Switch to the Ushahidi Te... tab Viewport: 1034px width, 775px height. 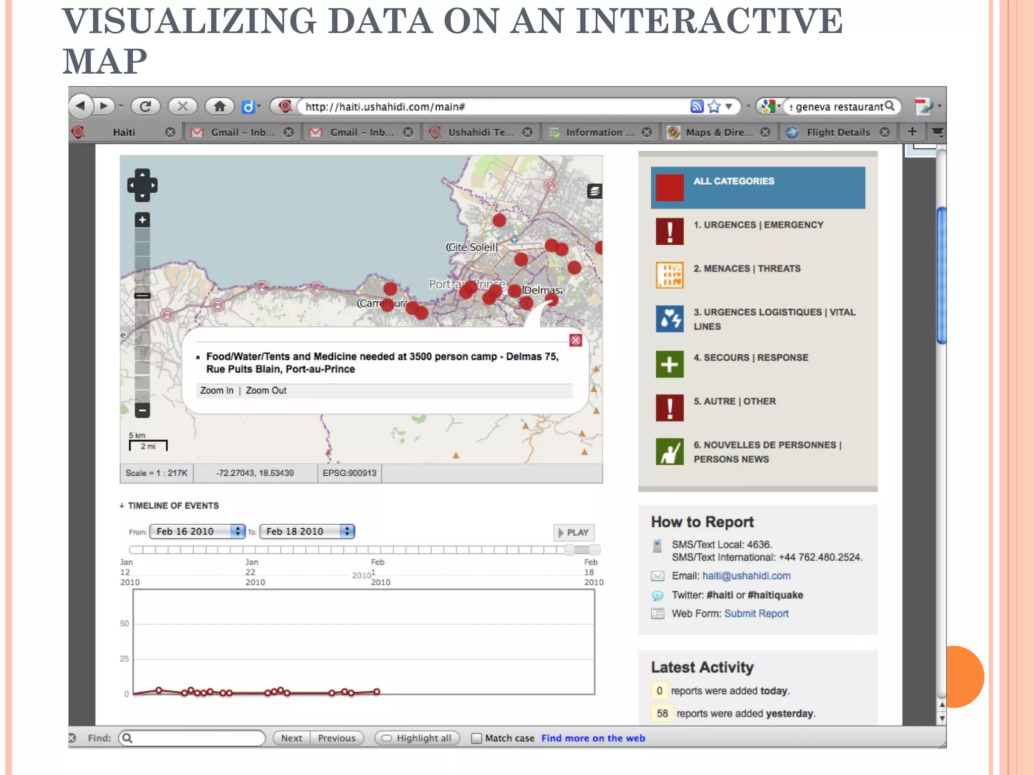point(480,132)
